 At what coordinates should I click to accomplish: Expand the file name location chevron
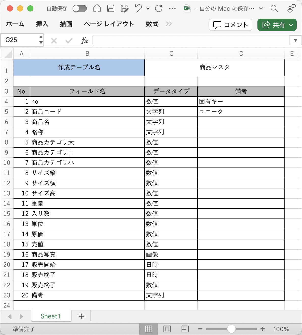pos(261,8)
